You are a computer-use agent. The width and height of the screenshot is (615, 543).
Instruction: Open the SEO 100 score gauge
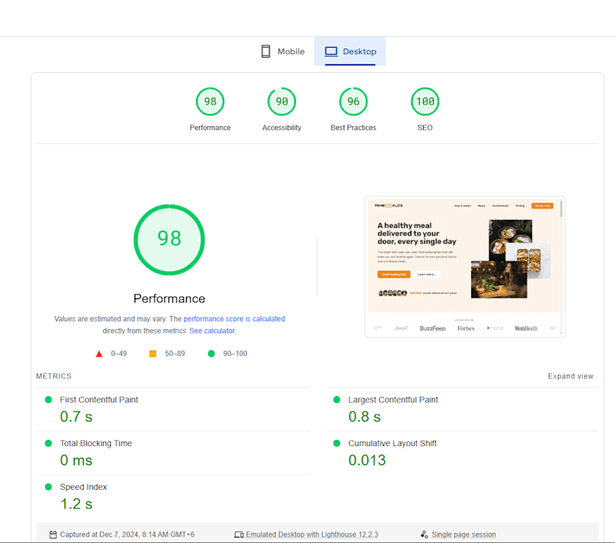pos(425,102)
